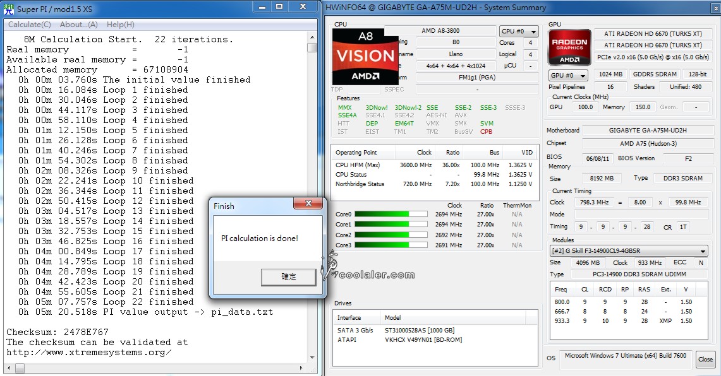Image resolution: width=721 pixels, height=376 pixels.
Task: Click the Core2 clock usage bar
Action: point(391,235)
